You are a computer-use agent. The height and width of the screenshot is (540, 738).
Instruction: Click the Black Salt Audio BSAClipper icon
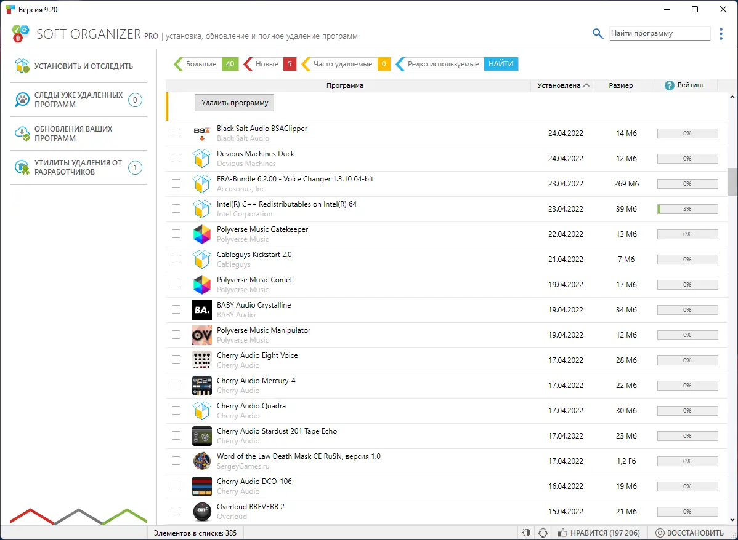202,133
